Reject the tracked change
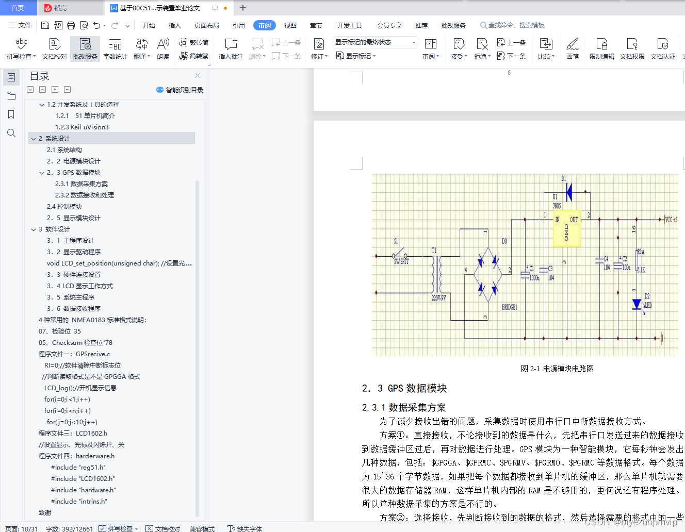The height and width of the screenshot is (532, 685). (x=482, y=48)
